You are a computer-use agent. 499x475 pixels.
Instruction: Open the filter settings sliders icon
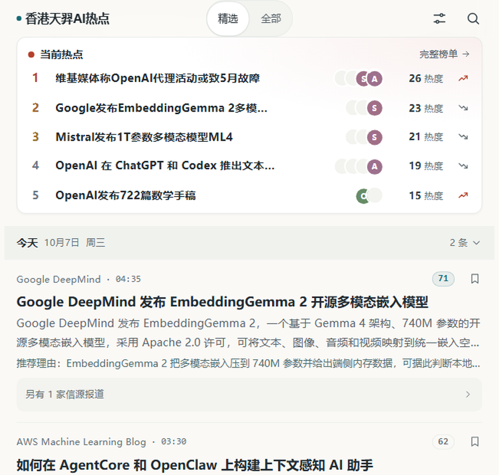pyautogui.click(x=439, y=18)
